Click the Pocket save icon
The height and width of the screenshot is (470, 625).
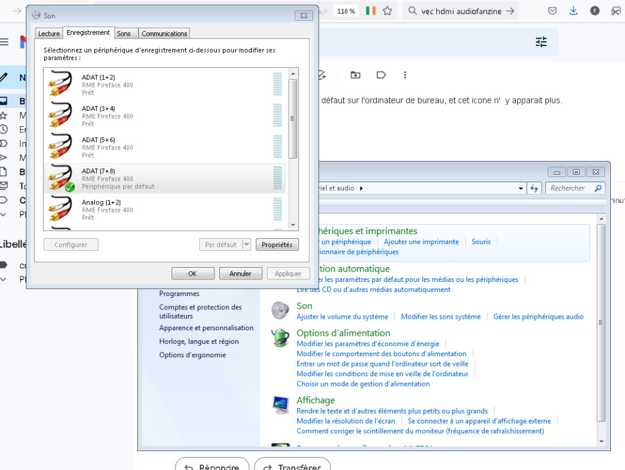click(x=553, y=11)
